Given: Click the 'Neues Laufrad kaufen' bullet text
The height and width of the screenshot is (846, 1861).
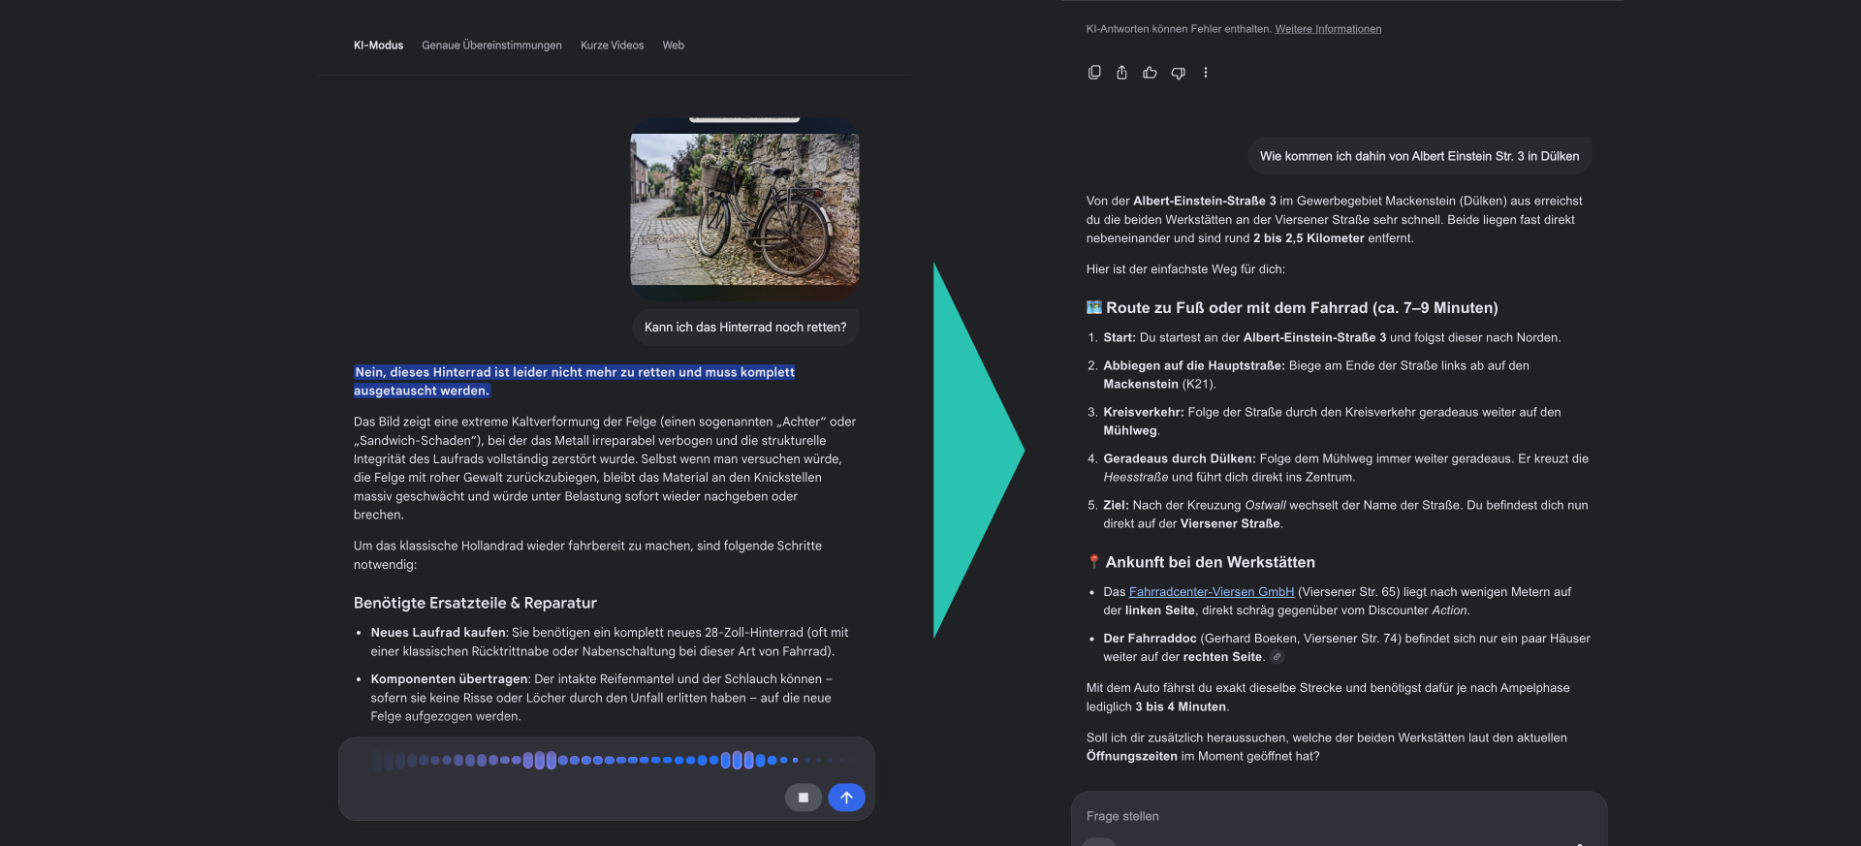Looking at the screenshot, I should click(x=609, y=642).
